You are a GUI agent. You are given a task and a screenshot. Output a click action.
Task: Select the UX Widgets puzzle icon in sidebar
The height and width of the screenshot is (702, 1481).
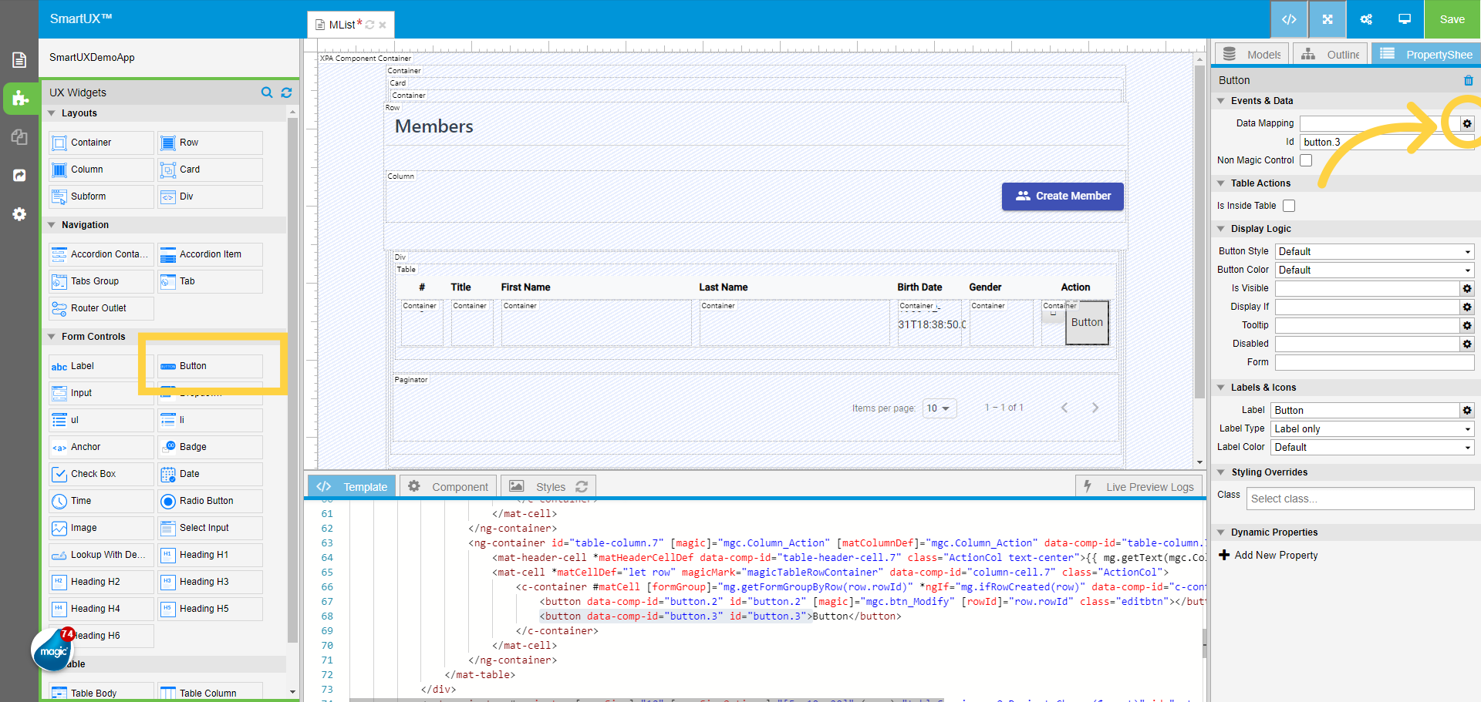tap(20, 99)
